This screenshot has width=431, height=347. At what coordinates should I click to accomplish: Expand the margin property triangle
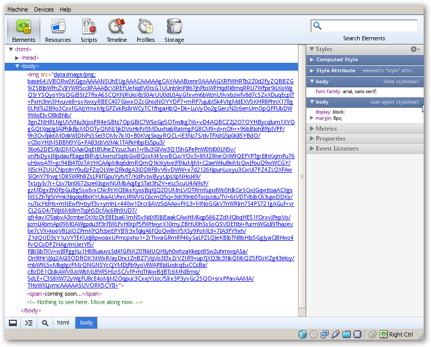(x=312, y=118)
